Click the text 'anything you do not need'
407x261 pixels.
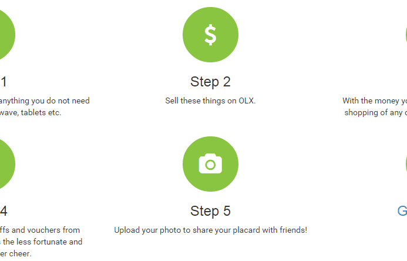click(x=45, y=101)
